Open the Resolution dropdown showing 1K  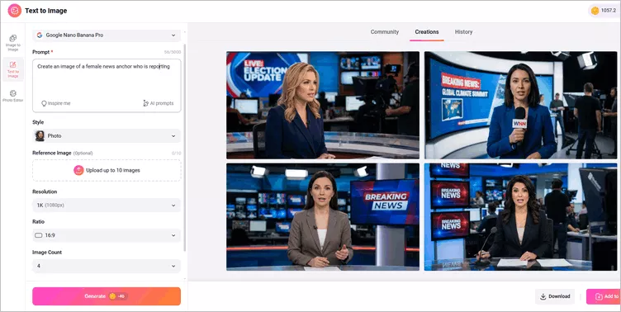click(107, 206)
